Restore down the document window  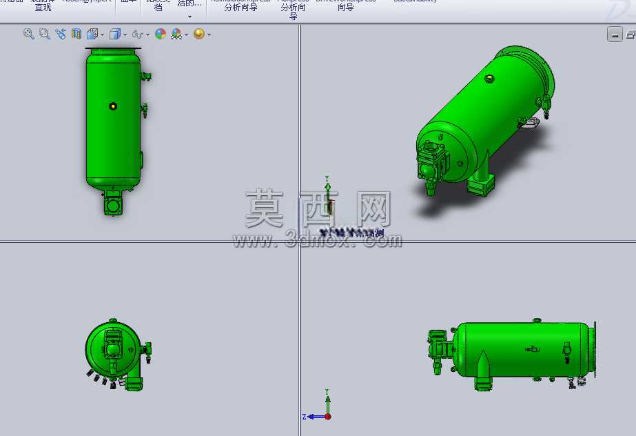click(630, 34)
